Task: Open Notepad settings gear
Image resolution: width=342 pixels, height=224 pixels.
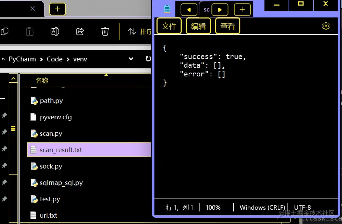Action: 326,26
